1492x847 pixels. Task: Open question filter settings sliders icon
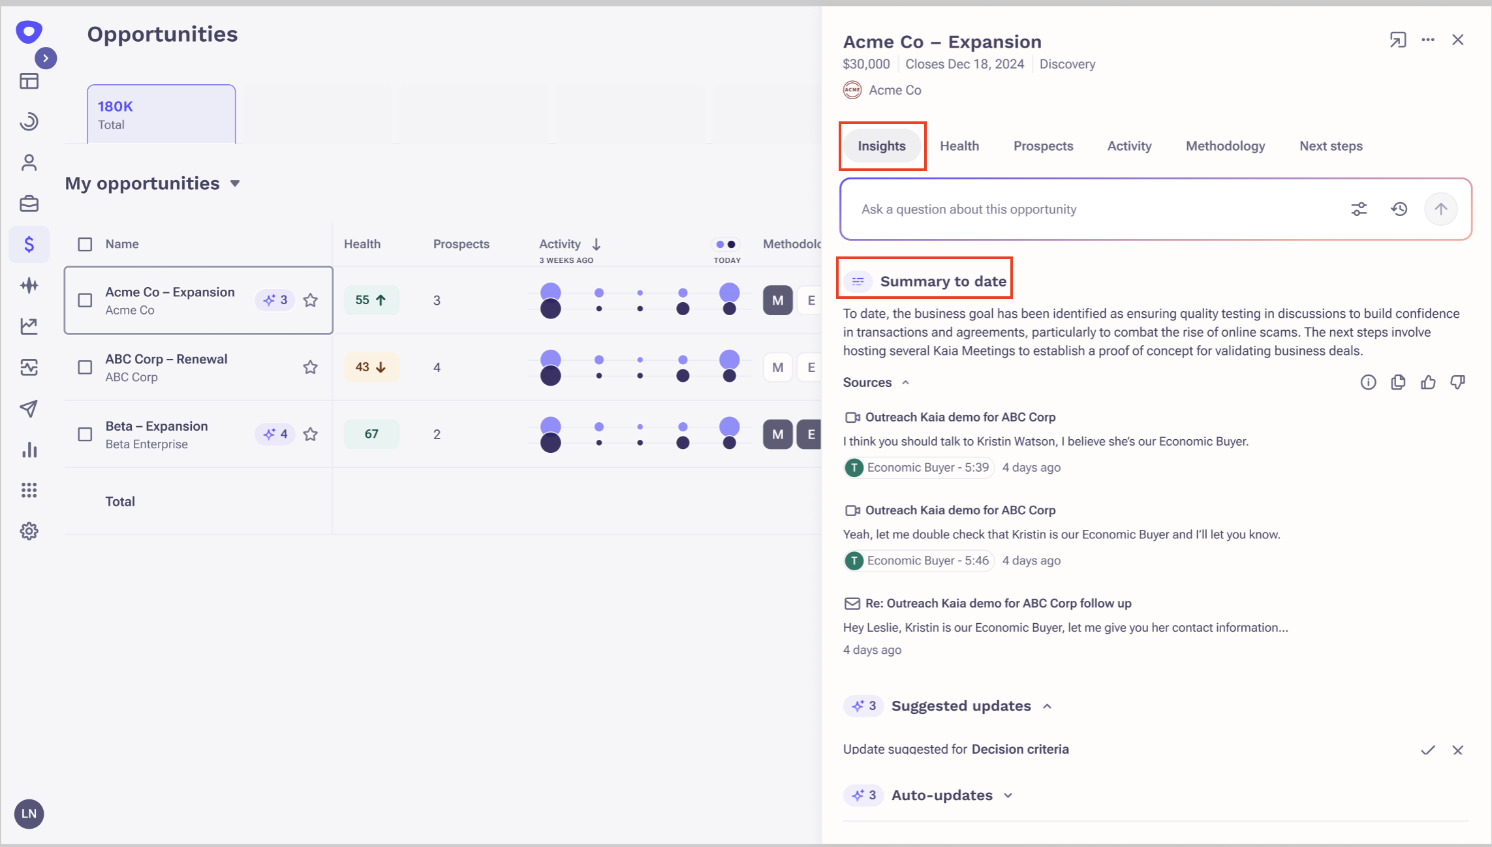(x=1359, y=209)
